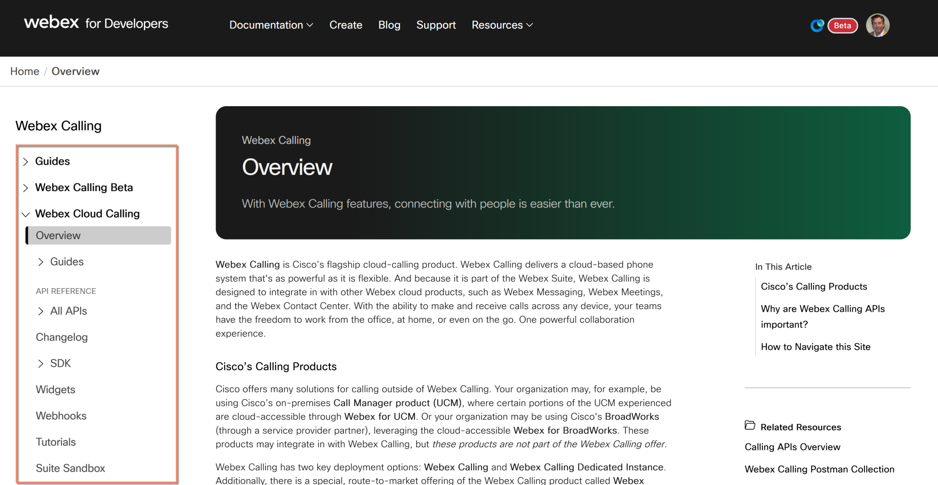938x485 pixels.
Task: Open the user profile avatar
Action: 877,25
